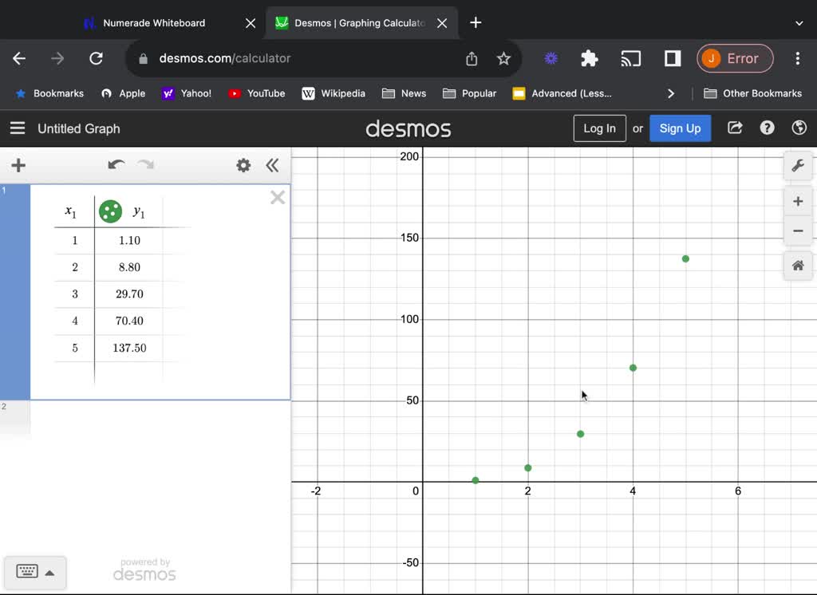
Task: Open the Desmos main menu hamburger icon
Action: (x=18, y=128)
